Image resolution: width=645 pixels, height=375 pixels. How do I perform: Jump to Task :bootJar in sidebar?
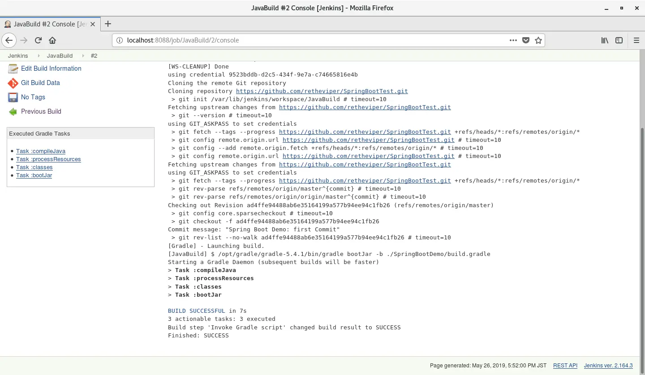pos(34,175)
